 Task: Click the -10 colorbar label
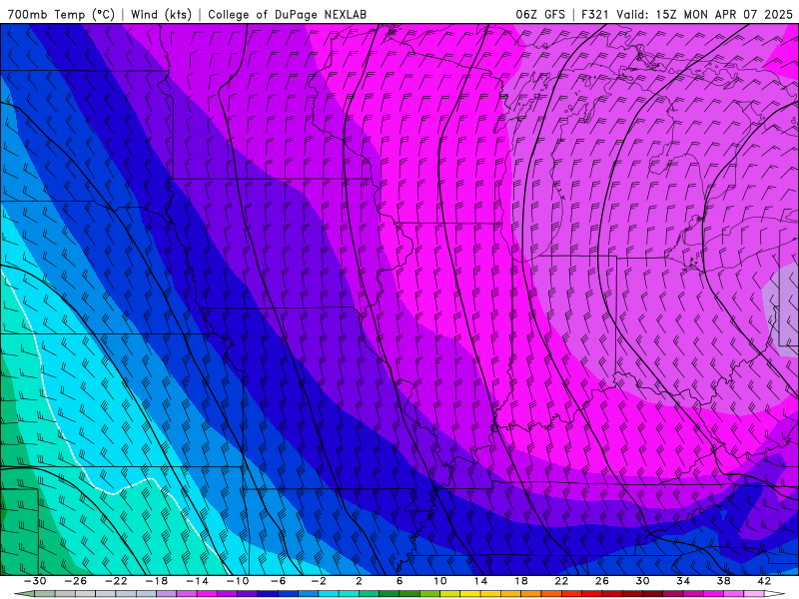[x=238, y=581]
